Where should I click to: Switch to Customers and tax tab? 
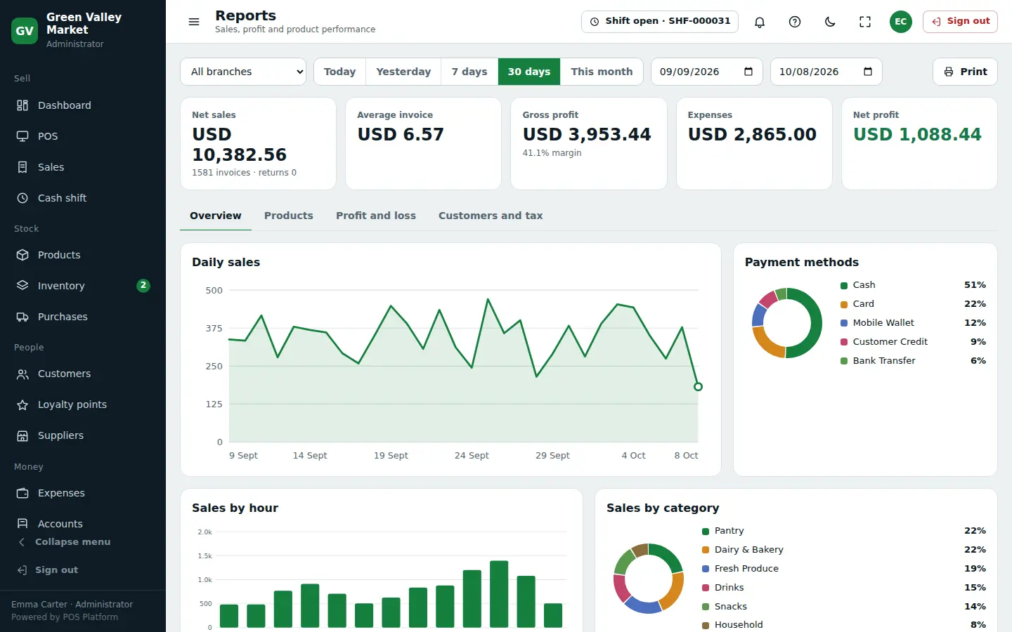491,216
